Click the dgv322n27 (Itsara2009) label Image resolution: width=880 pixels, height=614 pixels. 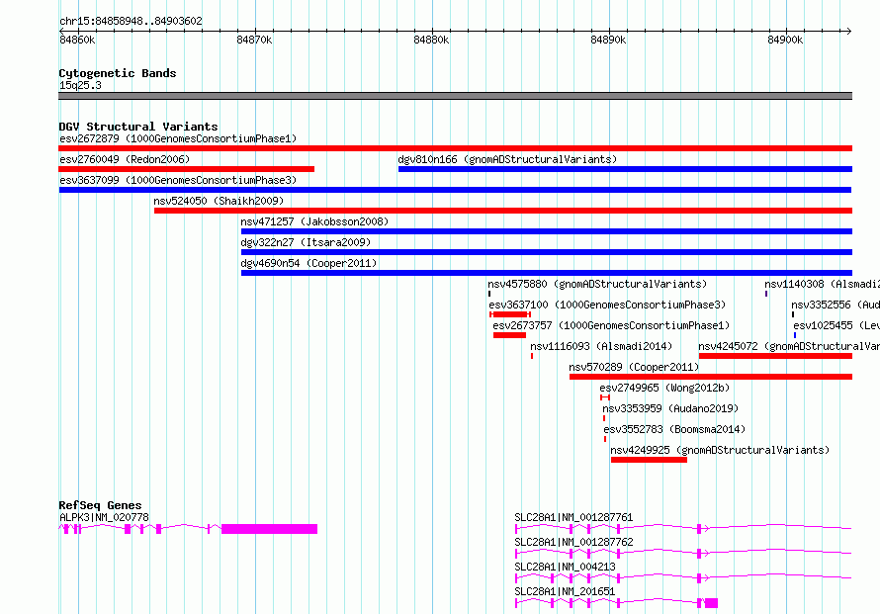pos(306,242)
